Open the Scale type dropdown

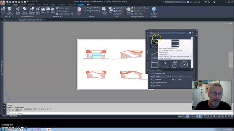click(162, 76)
